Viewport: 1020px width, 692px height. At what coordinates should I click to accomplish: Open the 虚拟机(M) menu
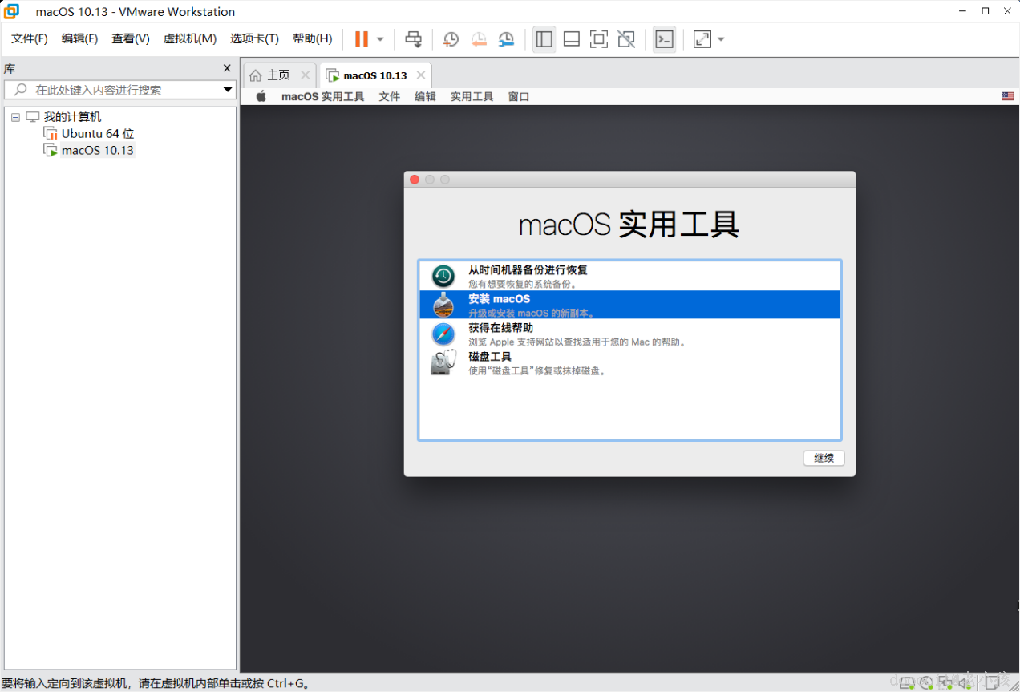(x=190, y=38)
